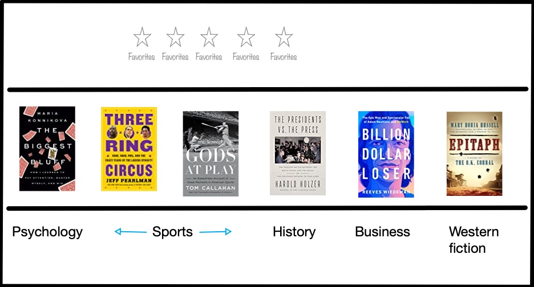Click the first Favorites star icon

(142, 38)
